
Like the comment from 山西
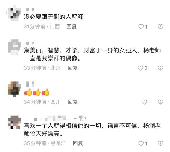141,27
